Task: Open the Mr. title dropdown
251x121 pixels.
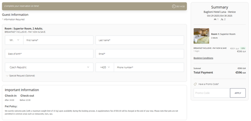Action: pos(14,40)
